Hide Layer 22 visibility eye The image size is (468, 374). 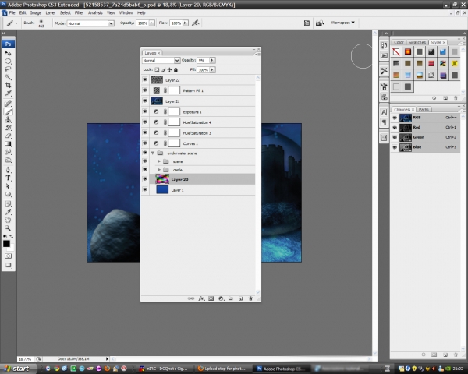click(145, 79)
